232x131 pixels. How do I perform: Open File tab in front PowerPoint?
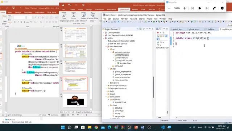pos(63,9)
